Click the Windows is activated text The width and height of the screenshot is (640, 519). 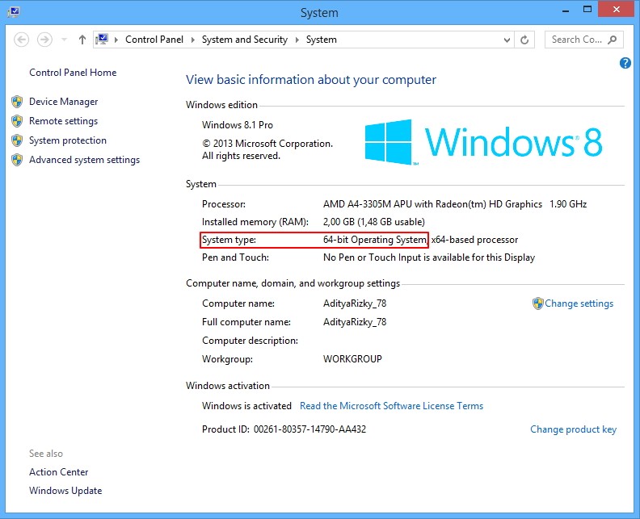(246, 406)
